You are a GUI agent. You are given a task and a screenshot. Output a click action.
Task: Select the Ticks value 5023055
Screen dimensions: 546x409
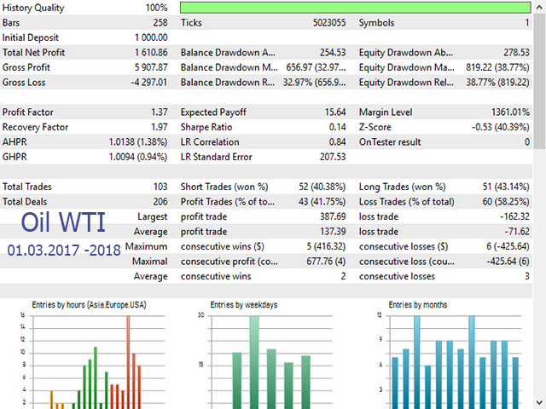click(x=329, y=23)
